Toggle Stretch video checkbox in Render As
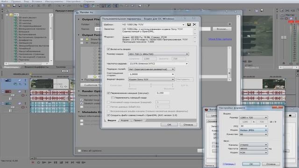Screen dimensions: 299x168 click(82, 104)
